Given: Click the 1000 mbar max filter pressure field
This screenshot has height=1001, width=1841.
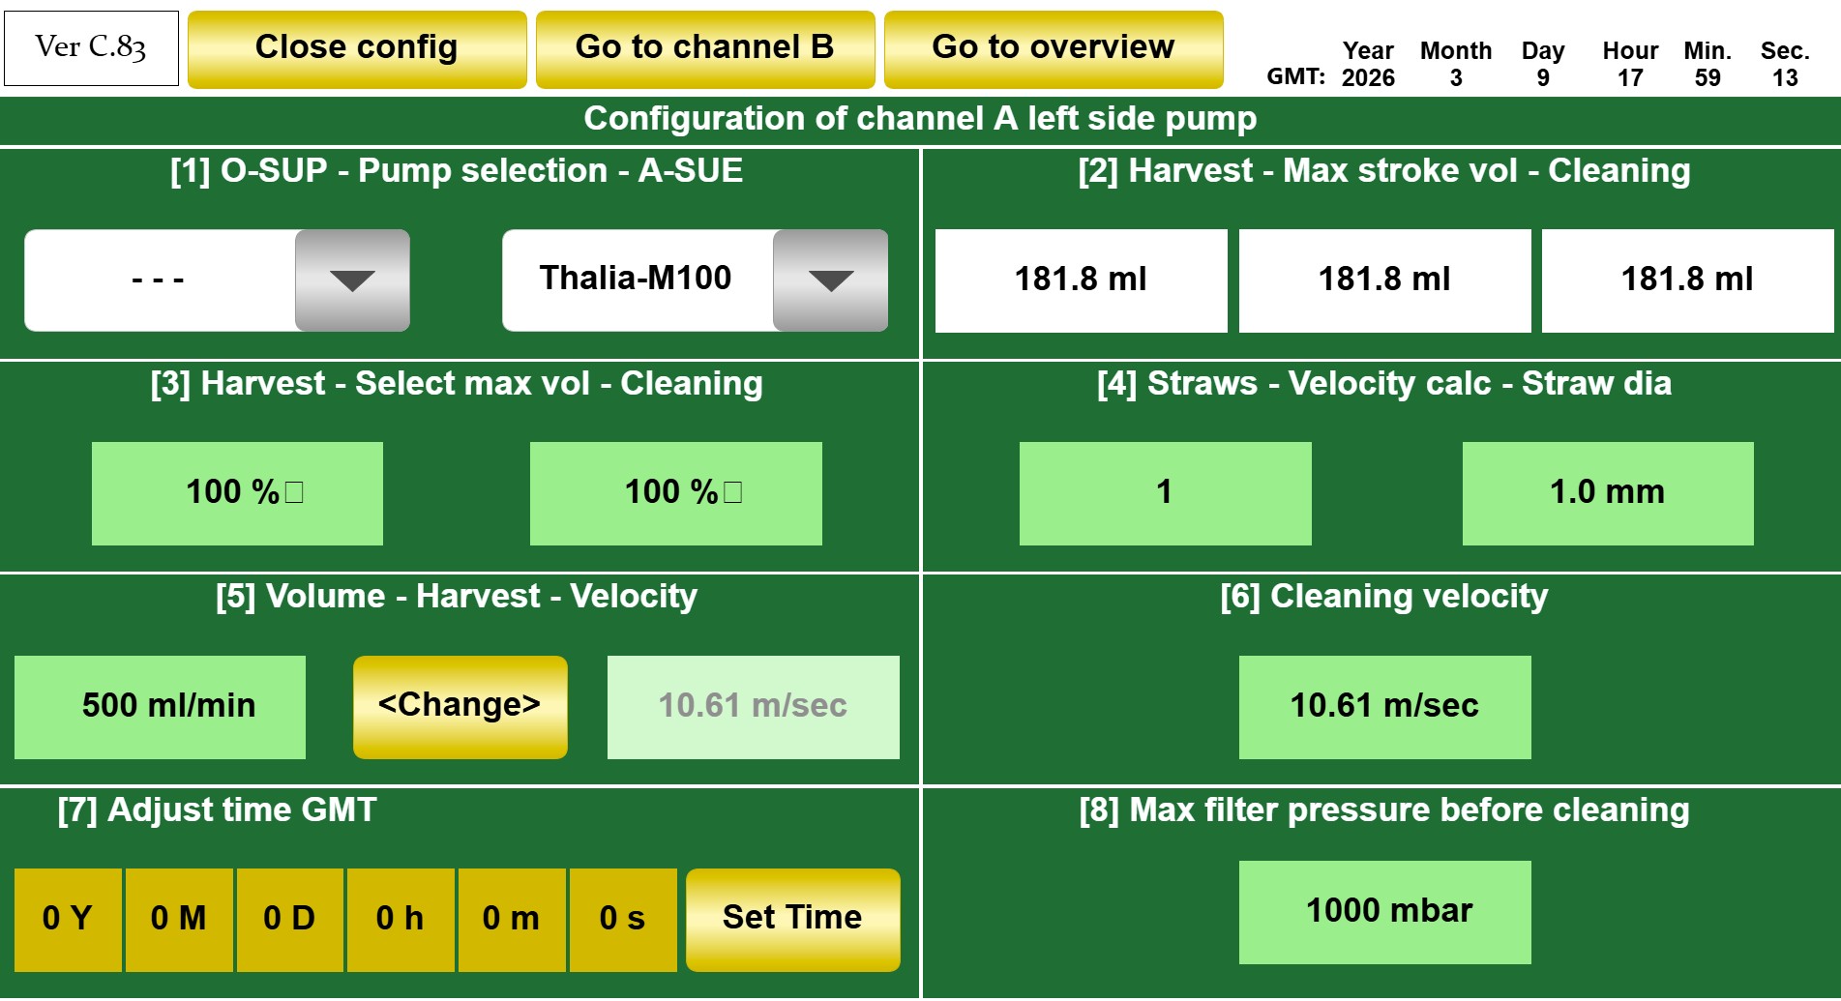Looking at the screenshot, I should 1384,911.
